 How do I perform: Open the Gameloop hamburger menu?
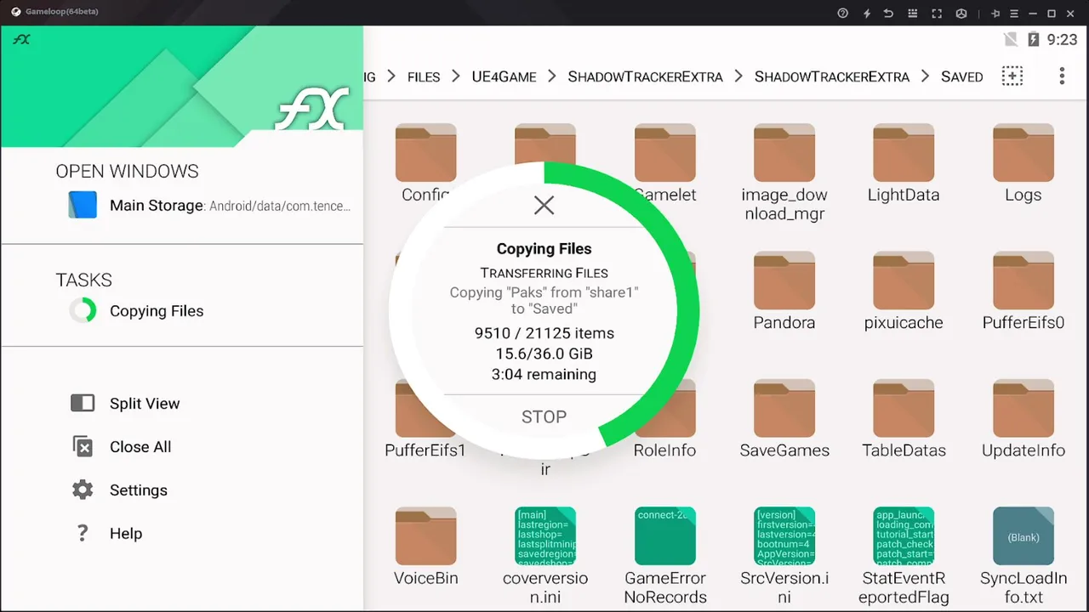(x=1014, y=13)
